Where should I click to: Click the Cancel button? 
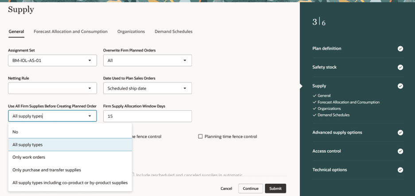click(x=226, y=188)
